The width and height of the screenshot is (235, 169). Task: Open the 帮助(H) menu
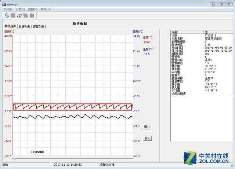[46, 9]
